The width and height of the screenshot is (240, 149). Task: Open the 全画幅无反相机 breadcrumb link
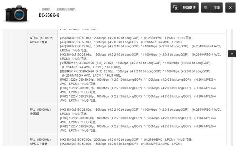(x=66, y=9)
